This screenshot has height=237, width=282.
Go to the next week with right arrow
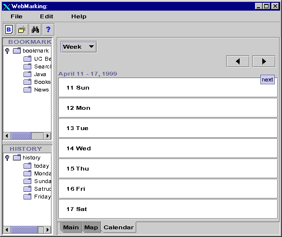264,61
